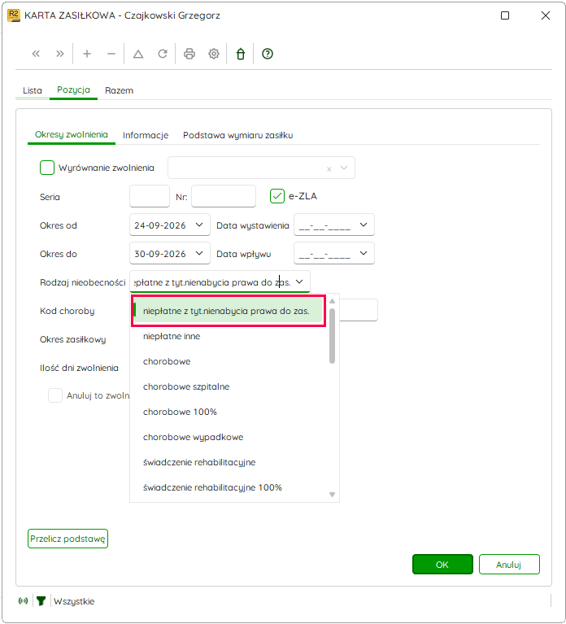
Task: Click the Przelicz podstawę button
Action: [67, 539]
